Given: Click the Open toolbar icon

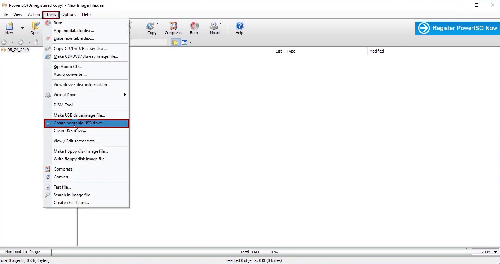Looking at the screenshot, I should point(35,28).
